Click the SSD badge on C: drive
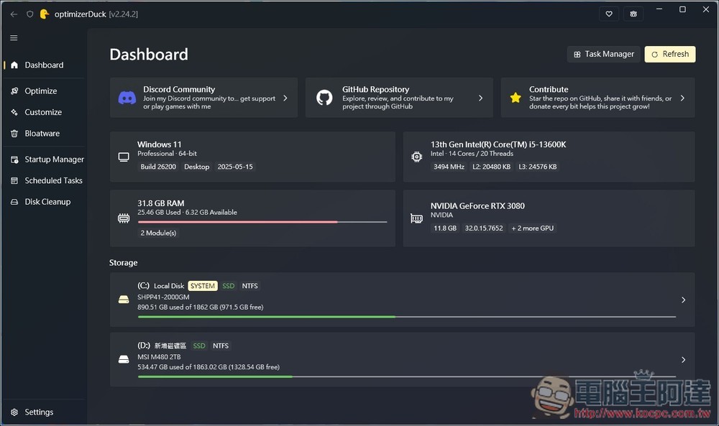The width and height of the screenshot is (719, 426). pos(228,286)
